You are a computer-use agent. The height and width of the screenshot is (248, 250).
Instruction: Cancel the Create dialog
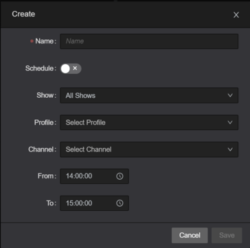(x=190, y=235)
